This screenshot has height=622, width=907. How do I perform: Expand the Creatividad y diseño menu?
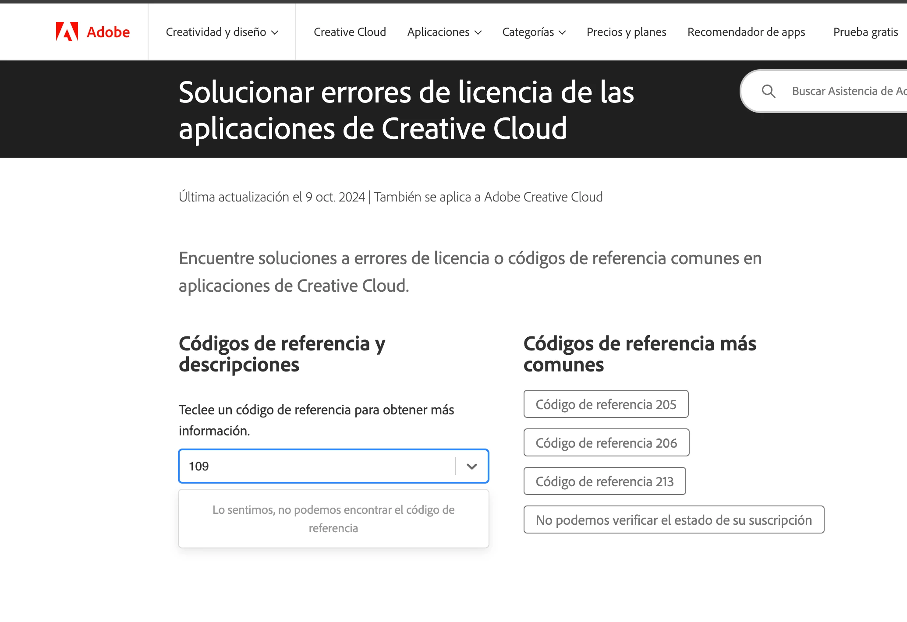(222, 32)
